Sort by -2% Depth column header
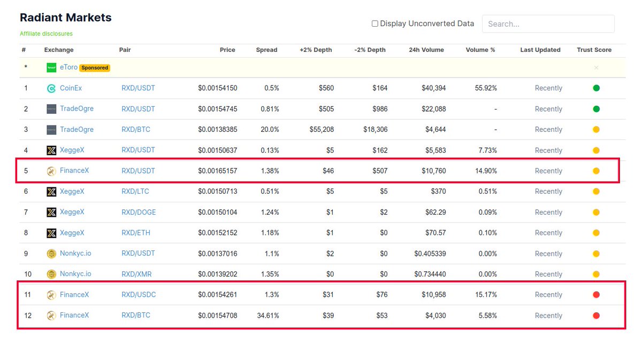The width and height of the screenshot is (642, 338). click(370, 50)
